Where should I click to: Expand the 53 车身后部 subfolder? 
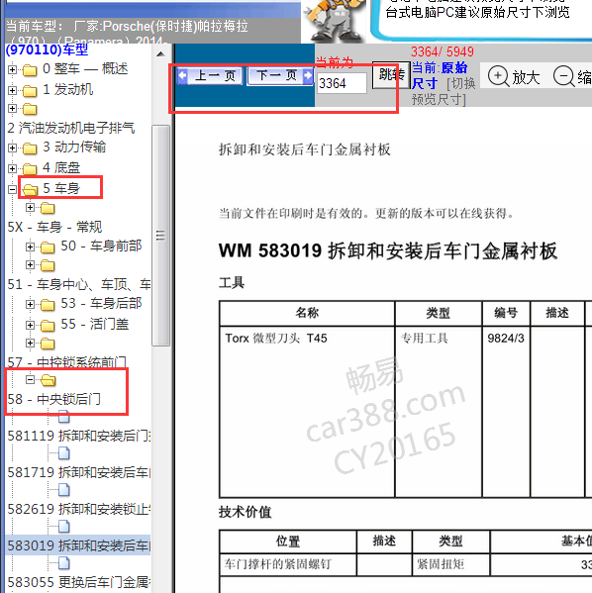[30, 304]
